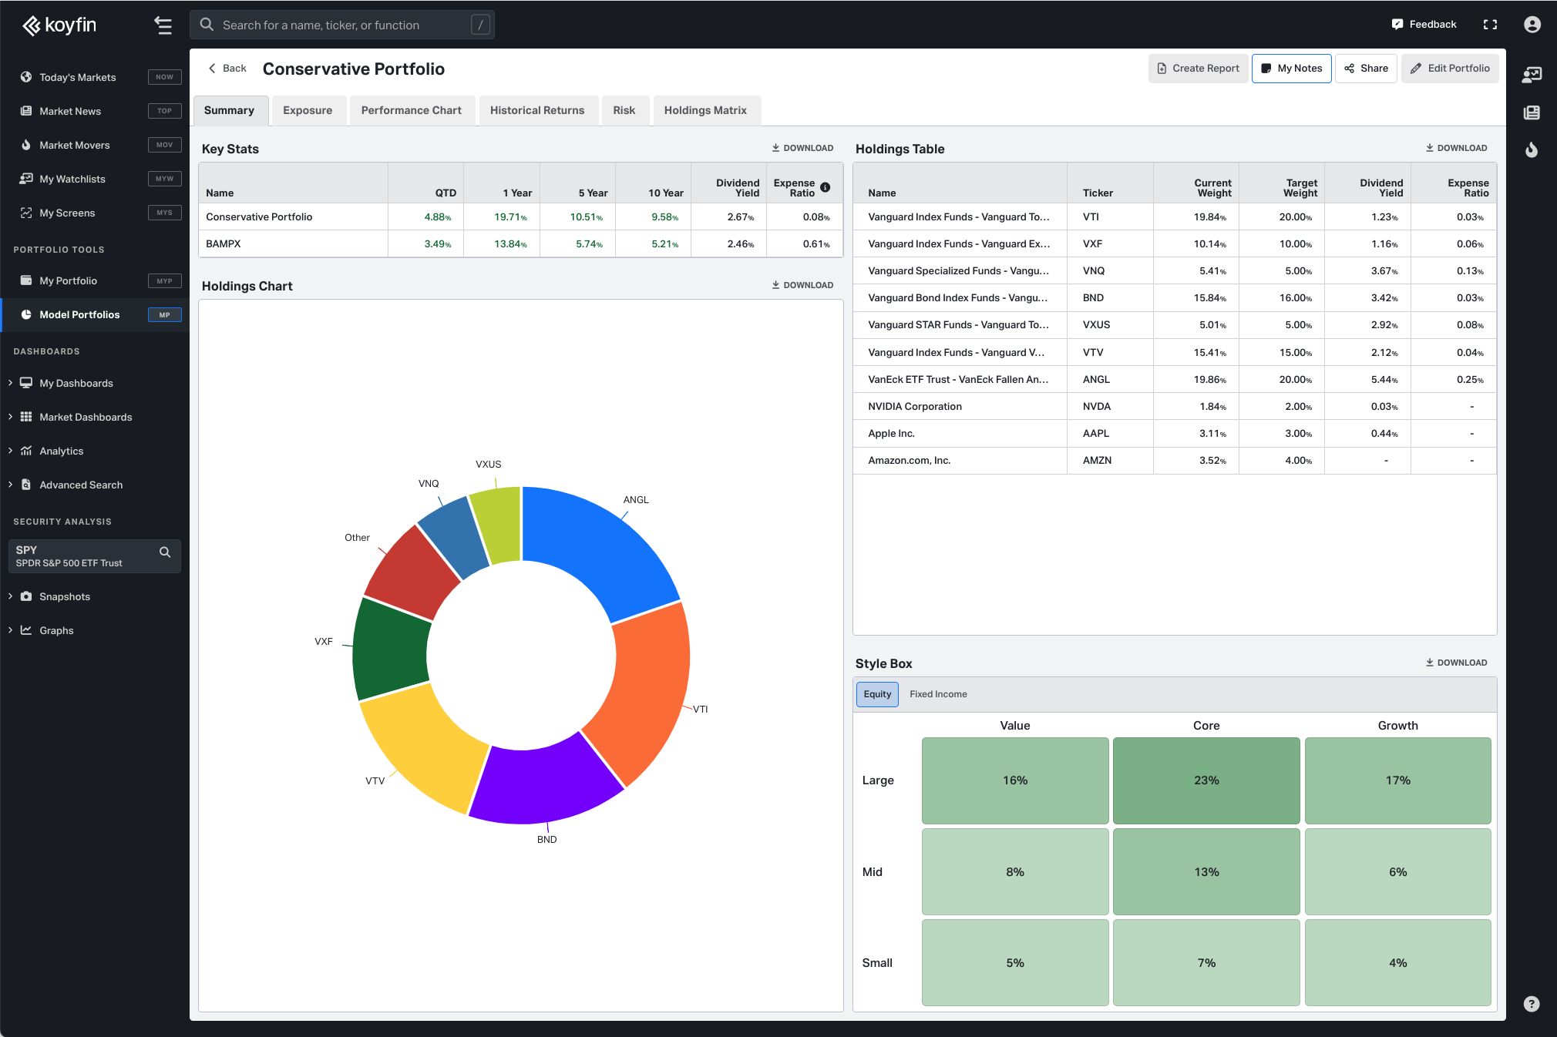
Task: Click the Koyfin logo
Action: click(59, 25)
